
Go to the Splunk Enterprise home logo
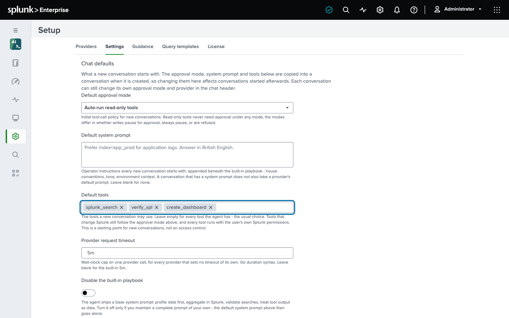click(38, 10)
